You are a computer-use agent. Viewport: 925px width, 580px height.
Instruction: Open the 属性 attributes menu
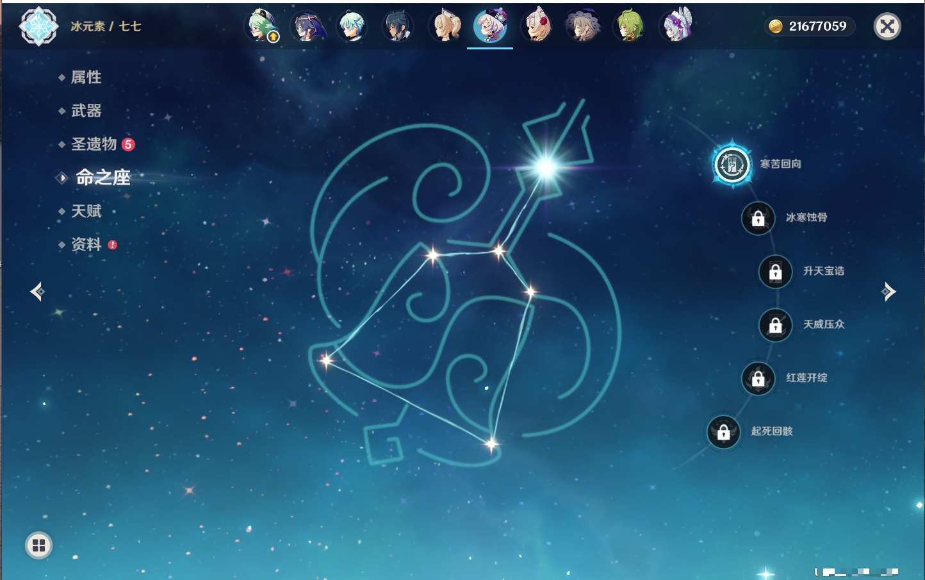click(86, 78)
